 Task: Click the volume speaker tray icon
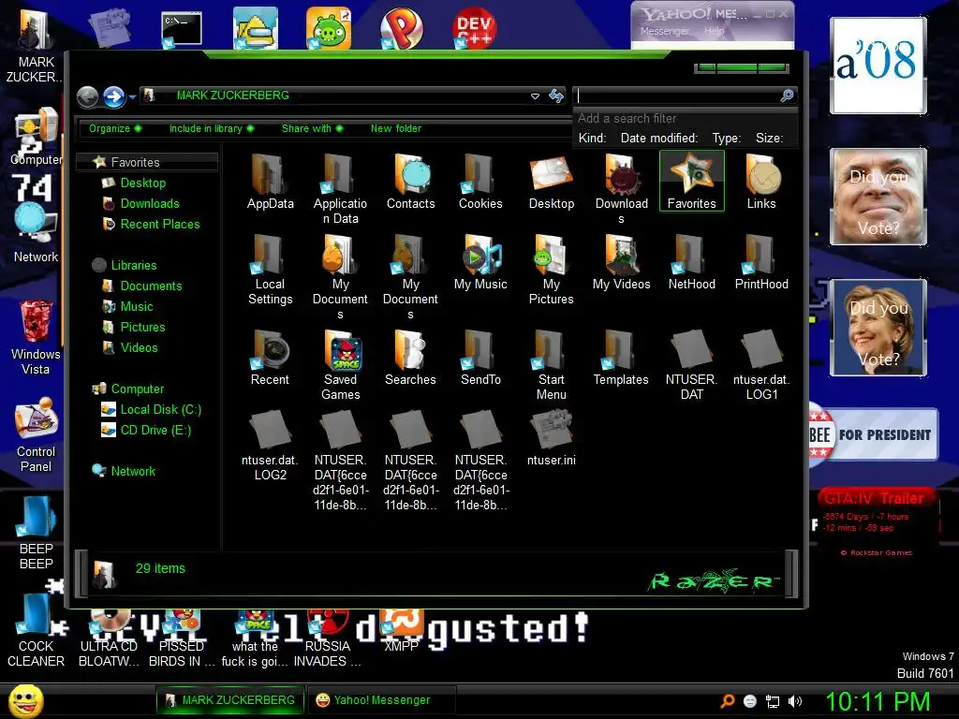[x=795, y=701]
